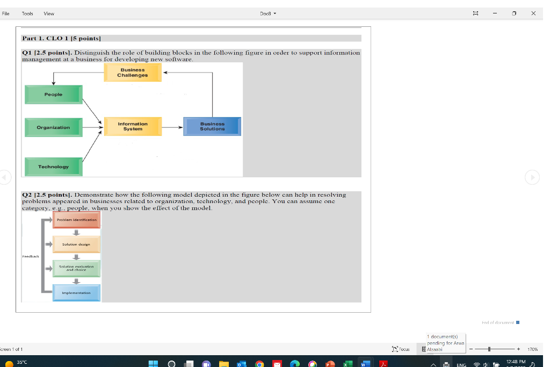Click the printer tray icon
The image size is (550, 367).
click(446, 364)
